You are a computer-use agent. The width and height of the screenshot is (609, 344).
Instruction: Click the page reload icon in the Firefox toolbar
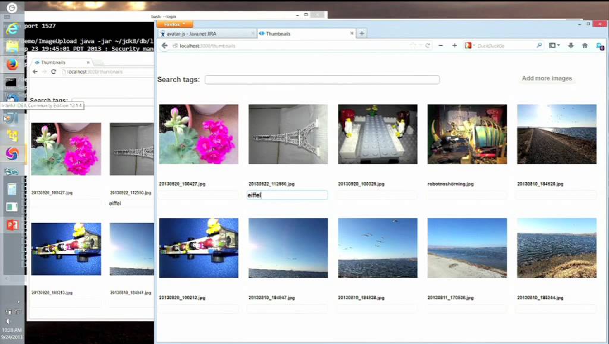click(x=427, y=45)
